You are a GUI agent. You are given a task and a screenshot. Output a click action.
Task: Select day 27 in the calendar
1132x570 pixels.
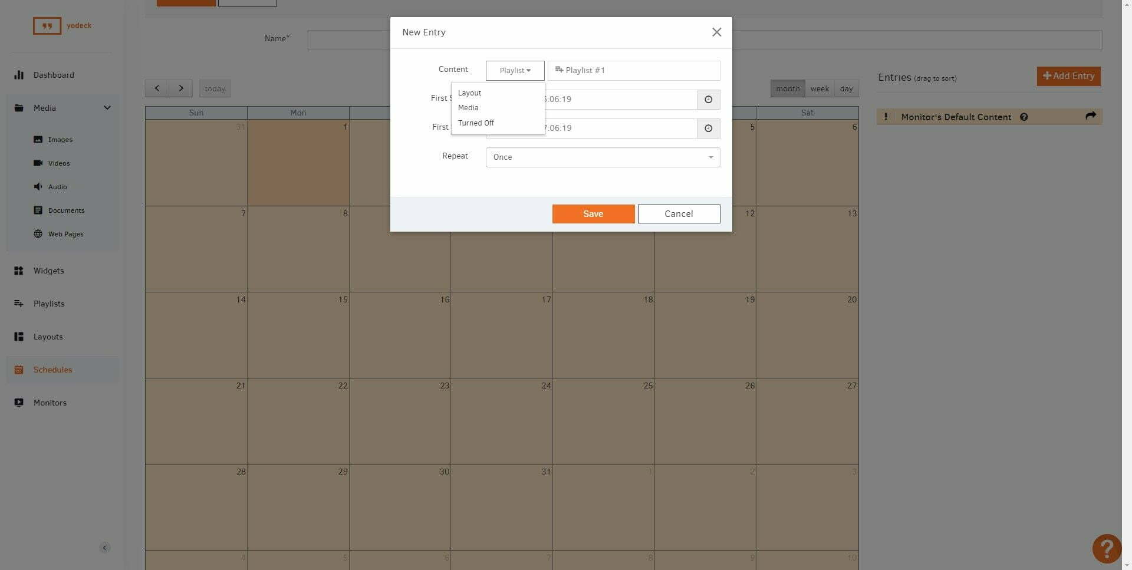807,421
